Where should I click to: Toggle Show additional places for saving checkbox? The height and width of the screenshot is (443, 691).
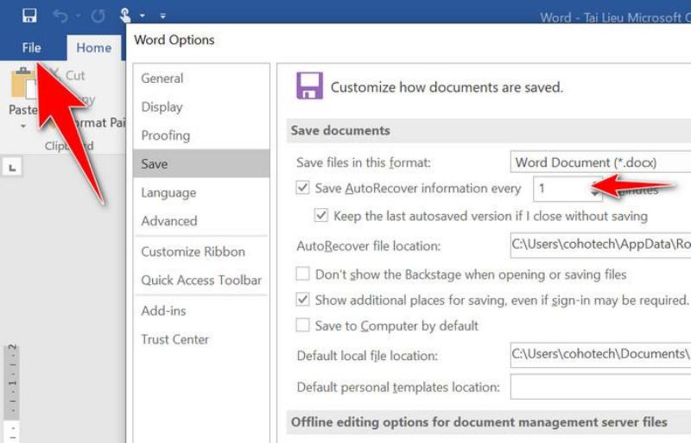coord(302,300)
